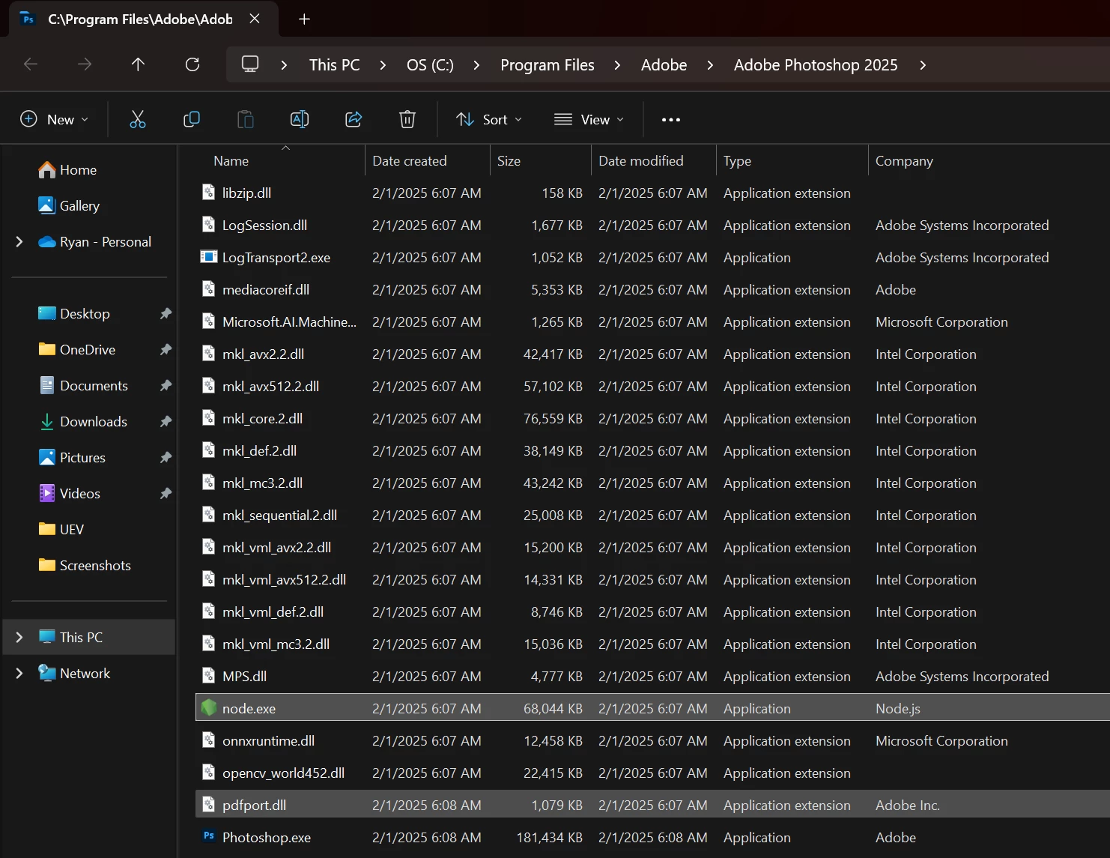Go up one folder level
This screenshot has width=1110, height=858.
138,64
